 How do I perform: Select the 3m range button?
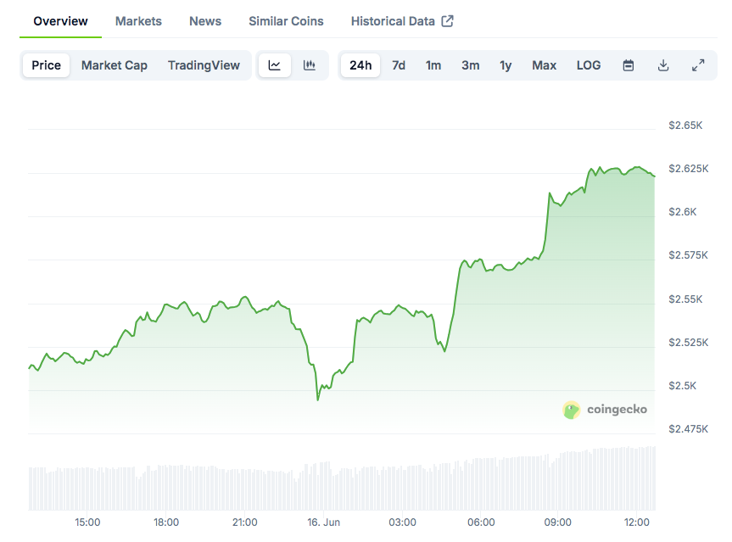tap(470, 64)
